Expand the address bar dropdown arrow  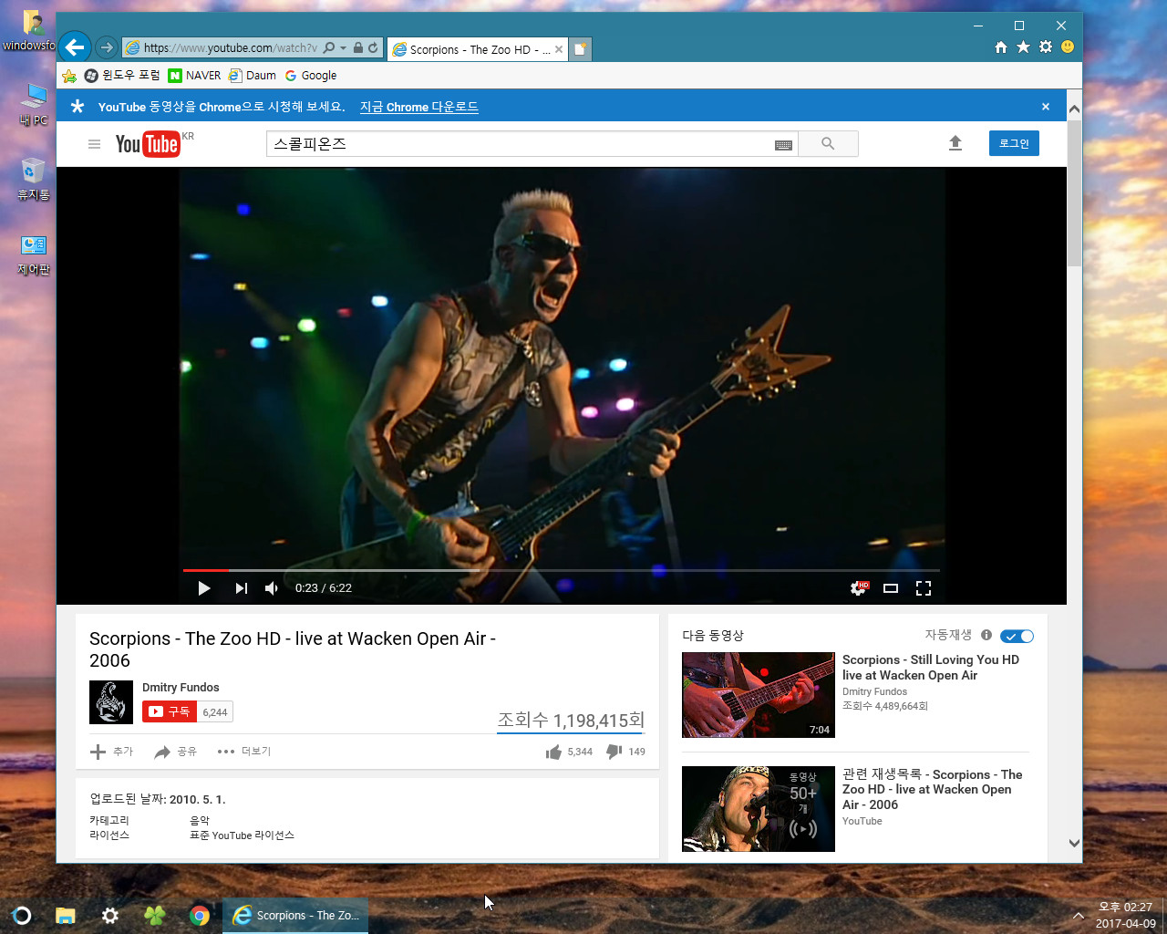(343, 48)
